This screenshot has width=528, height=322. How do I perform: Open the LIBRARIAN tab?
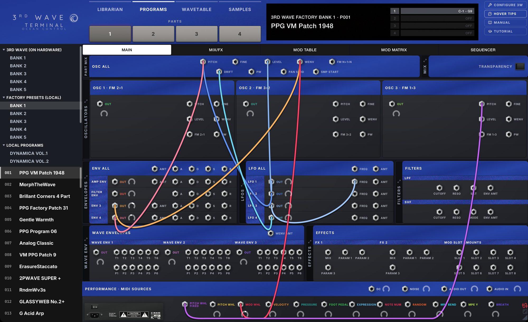click(x=110, y=9)
